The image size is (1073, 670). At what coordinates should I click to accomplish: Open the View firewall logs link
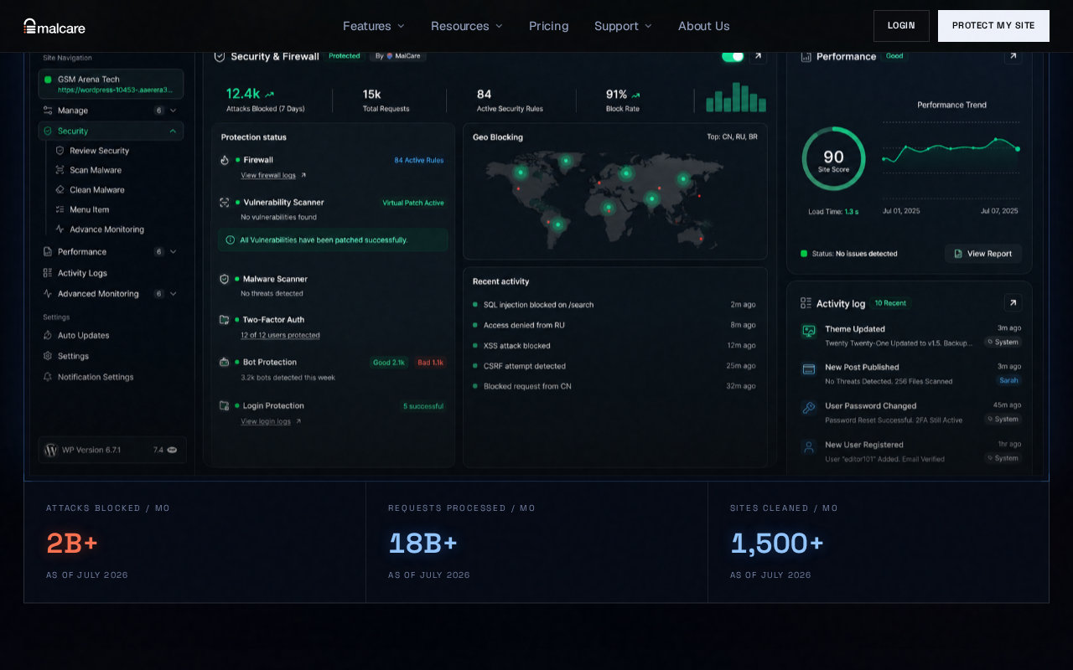click(x=273, y=175)
